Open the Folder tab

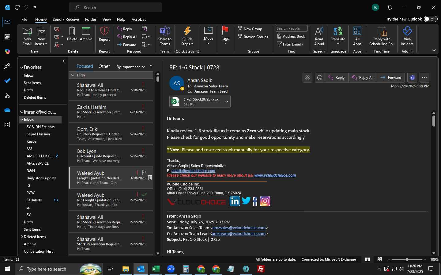tap(91, 19)
